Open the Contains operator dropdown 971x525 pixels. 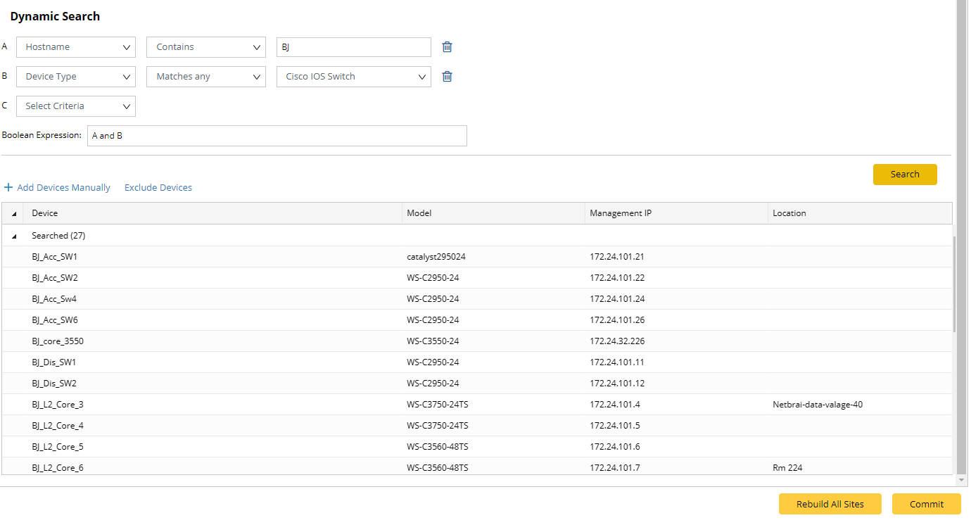tap(206, 47)
